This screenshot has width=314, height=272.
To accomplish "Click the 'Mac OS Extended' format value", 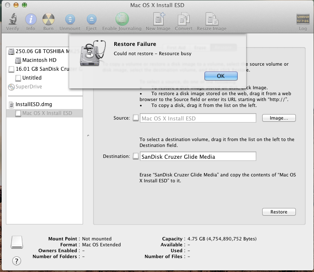I will click(x=101, y=245).
